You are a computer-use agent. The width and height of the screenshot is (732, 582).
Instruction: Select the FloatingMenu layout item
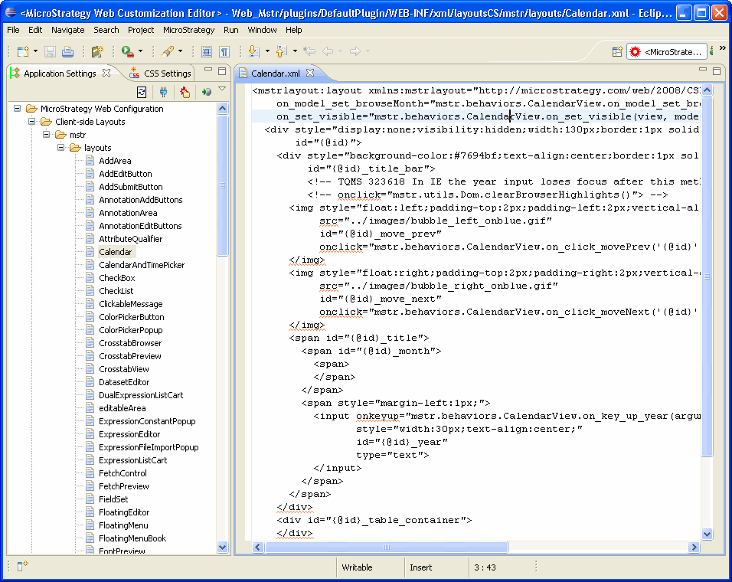pos(123,525)
